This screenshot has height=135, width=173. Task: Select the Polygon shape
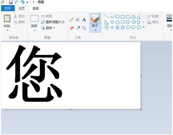point(133,17)
